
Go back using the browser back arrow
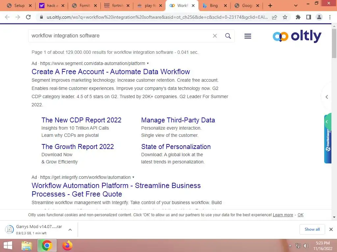(x=7, y=17)
